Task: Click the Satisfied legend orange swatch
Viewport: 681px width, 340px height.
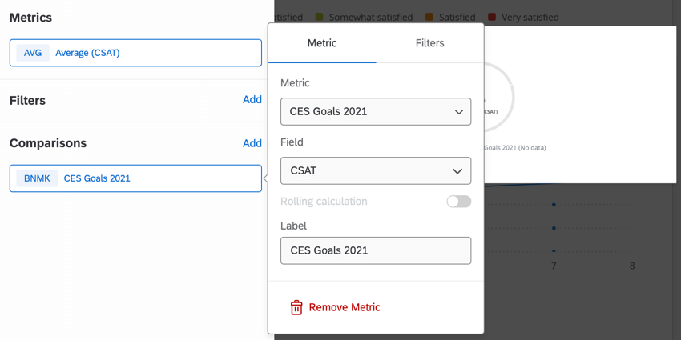Action: [429, 17]
